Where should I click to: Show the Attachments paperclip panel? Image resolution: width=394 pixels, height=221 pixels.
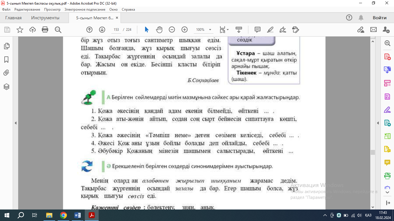click(6, 73)
